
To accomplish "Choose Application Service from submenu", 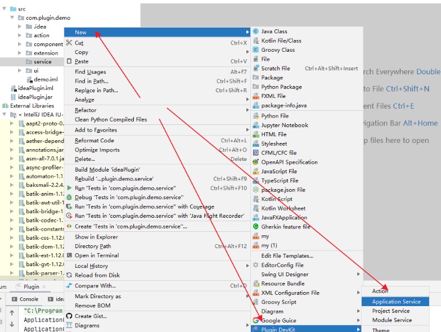I will tap(395, 302).
